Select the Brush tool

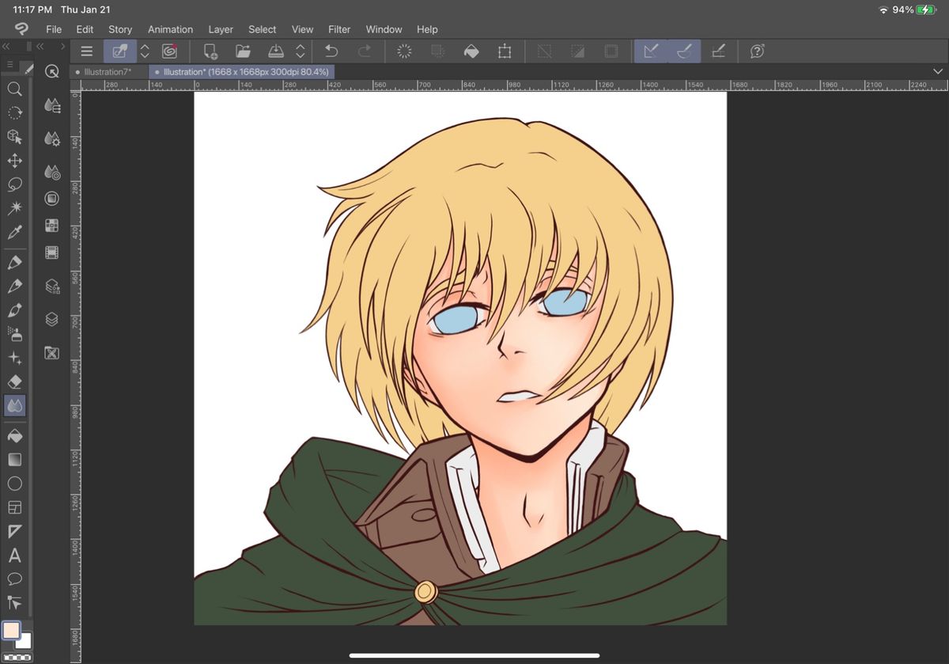coord(14,309)
